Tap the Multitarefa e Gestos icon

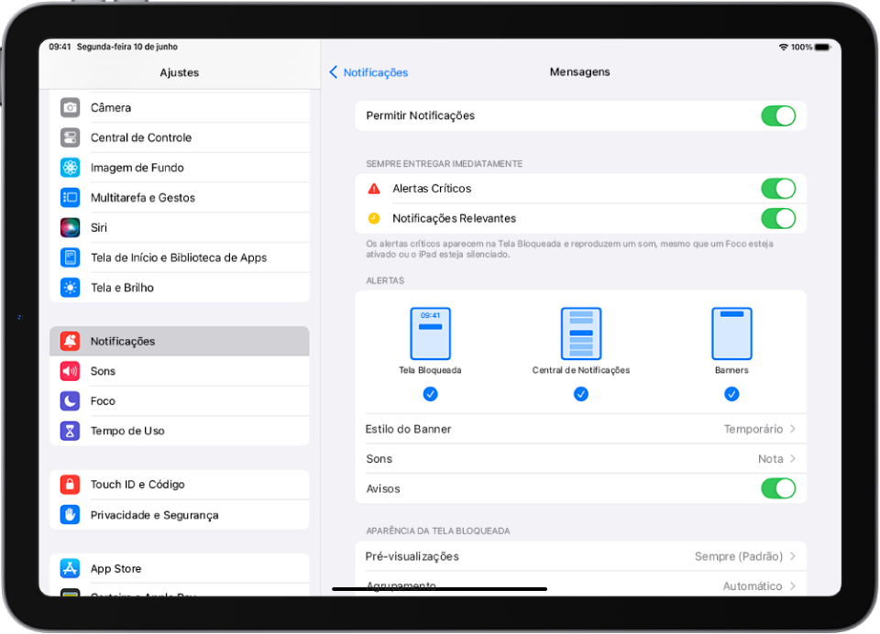pos(71,198)
